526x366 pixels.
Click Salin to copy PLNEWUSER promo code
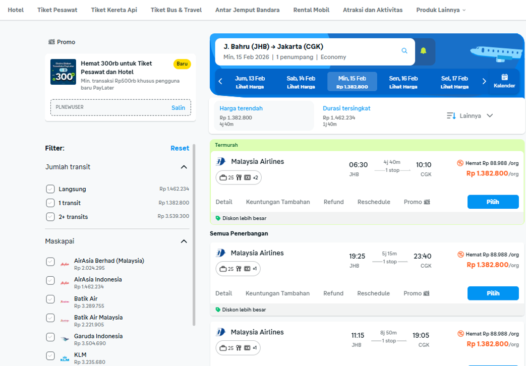tap(178, 107)
